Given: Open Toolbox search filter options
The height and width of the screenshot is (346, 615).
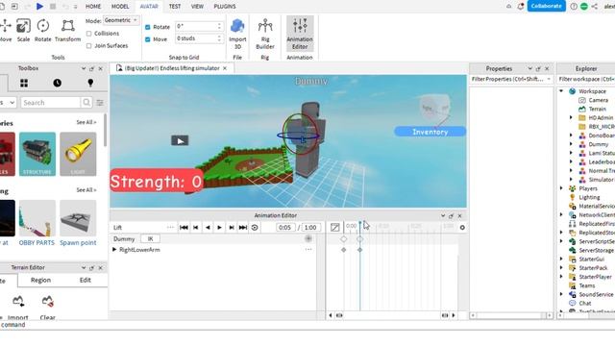Looking at the screenshot, I should point(100,103).
